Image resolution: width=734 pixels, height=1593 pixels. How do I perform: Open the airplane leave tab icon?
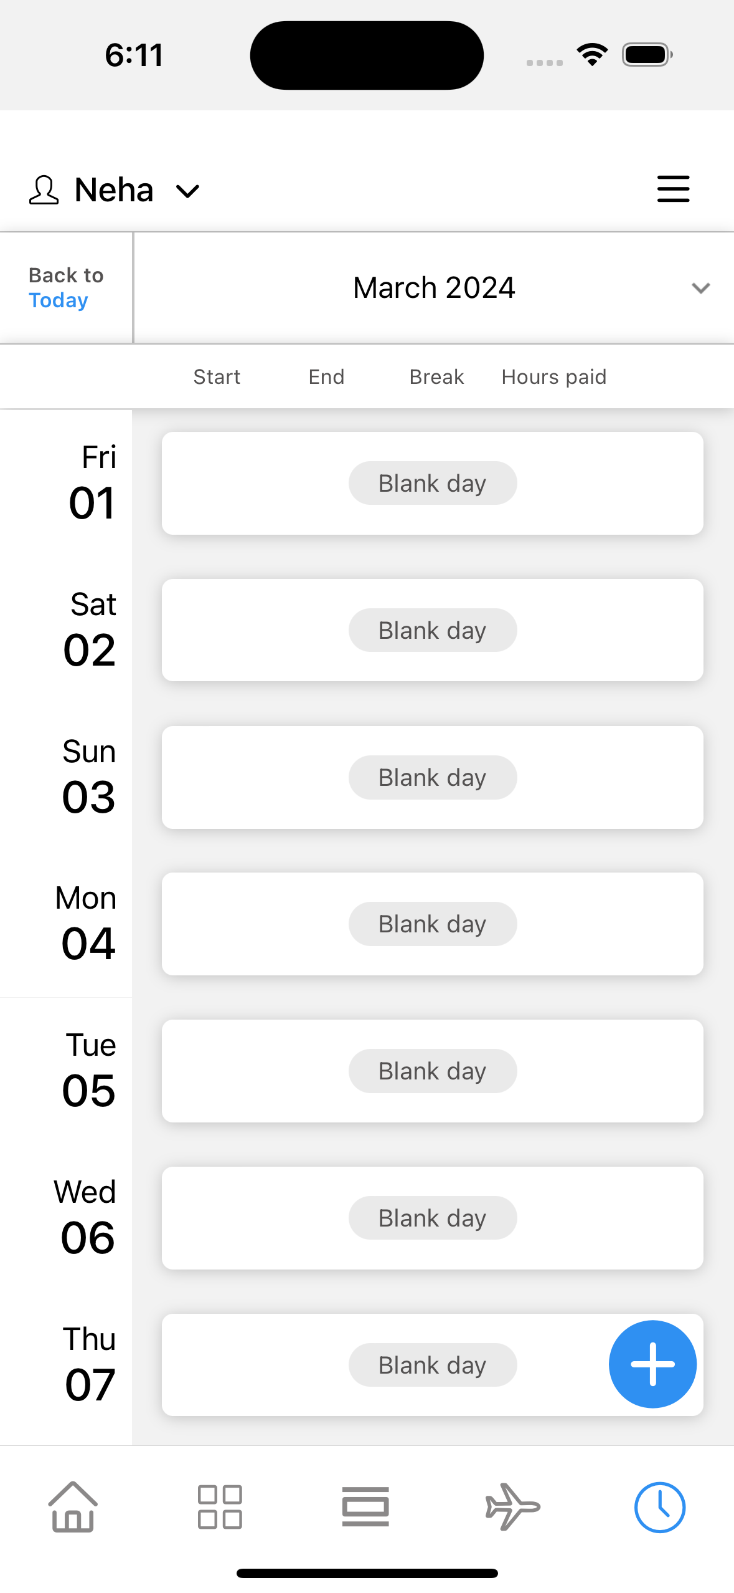coord(512,1507)
